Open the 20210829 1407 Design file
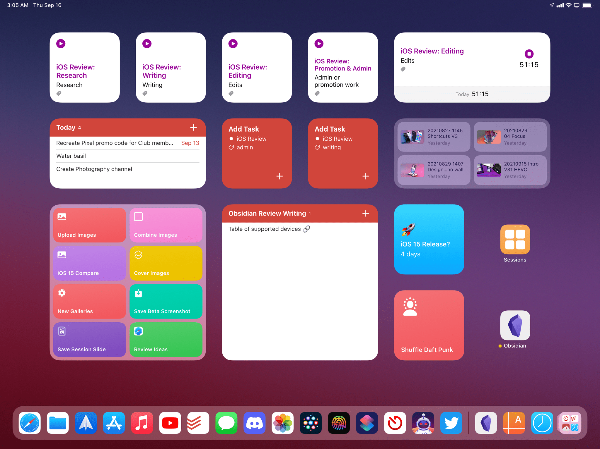The height and width of the screenshot is (449, 600). pyautogui.click(x=434, y=170)
